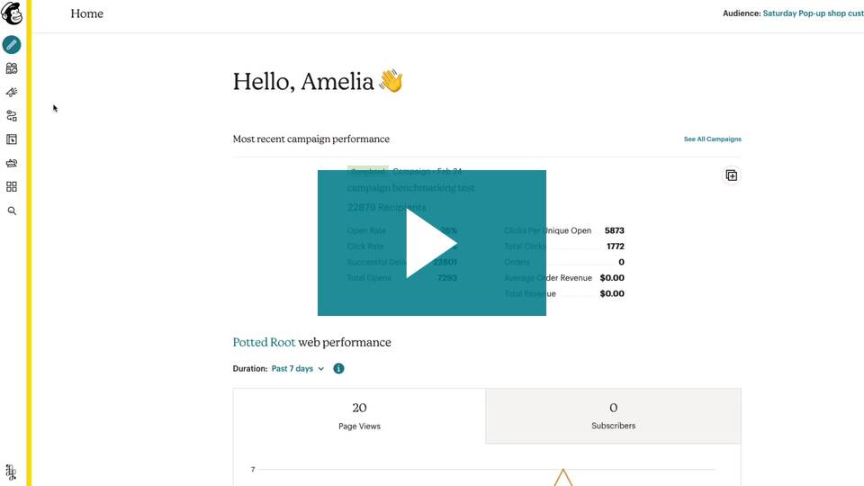Image resolution: width=864 pixels, height=486 pixels.
Task: Click the pencil Create icon
Action: click(12, 44)
